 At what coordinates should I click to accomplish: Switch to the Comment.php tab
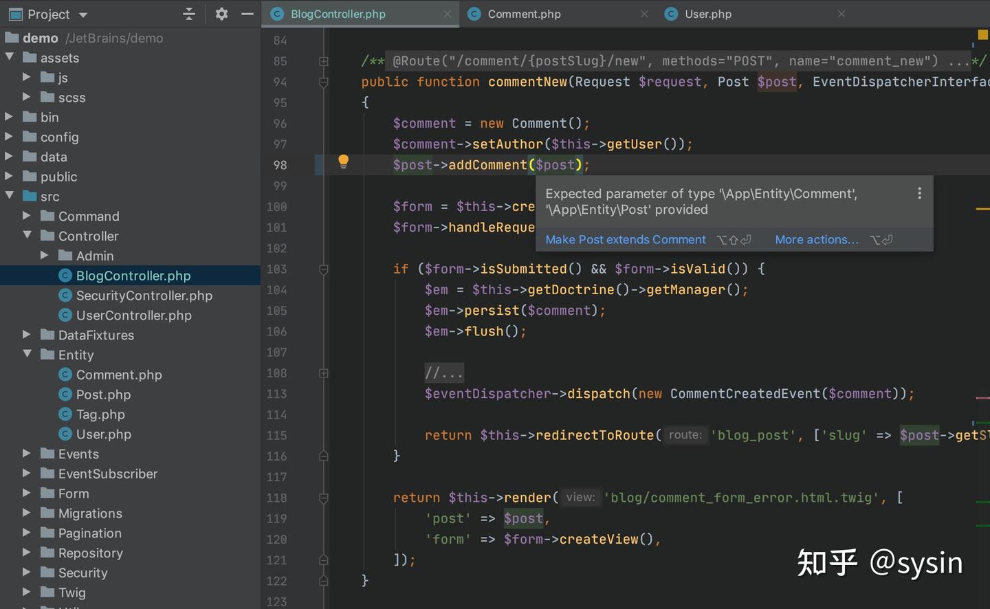coord(524,13)
